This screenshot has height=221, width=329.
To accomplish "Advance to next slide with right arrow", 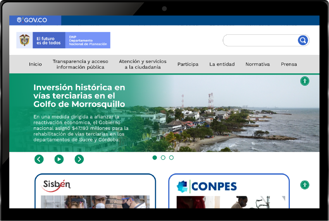I will click(79, 159).
